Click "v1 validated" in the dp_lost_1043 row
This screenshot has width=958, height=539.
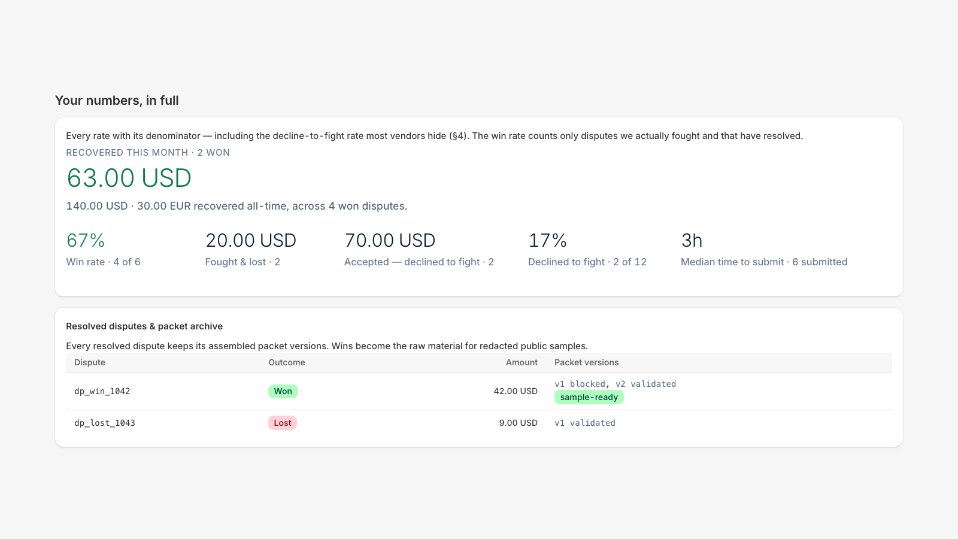[585, 423]
